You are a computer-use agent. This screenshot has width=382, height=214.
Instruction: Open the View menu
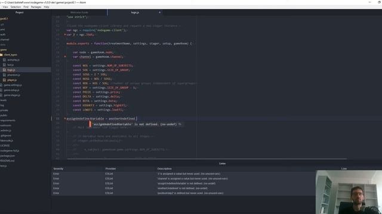(x=5, y=7)
